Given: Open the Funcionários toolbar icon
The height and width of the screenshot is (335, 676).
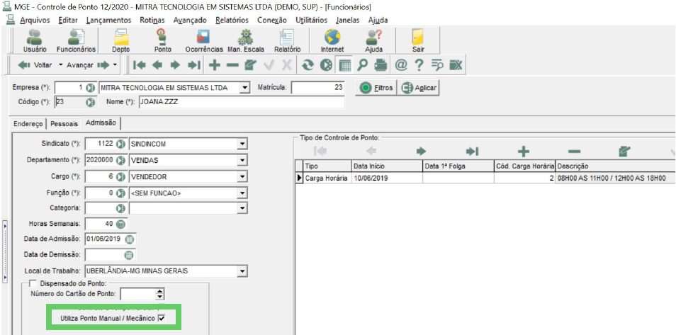Looking at the screenshot, I should [77, 40].
